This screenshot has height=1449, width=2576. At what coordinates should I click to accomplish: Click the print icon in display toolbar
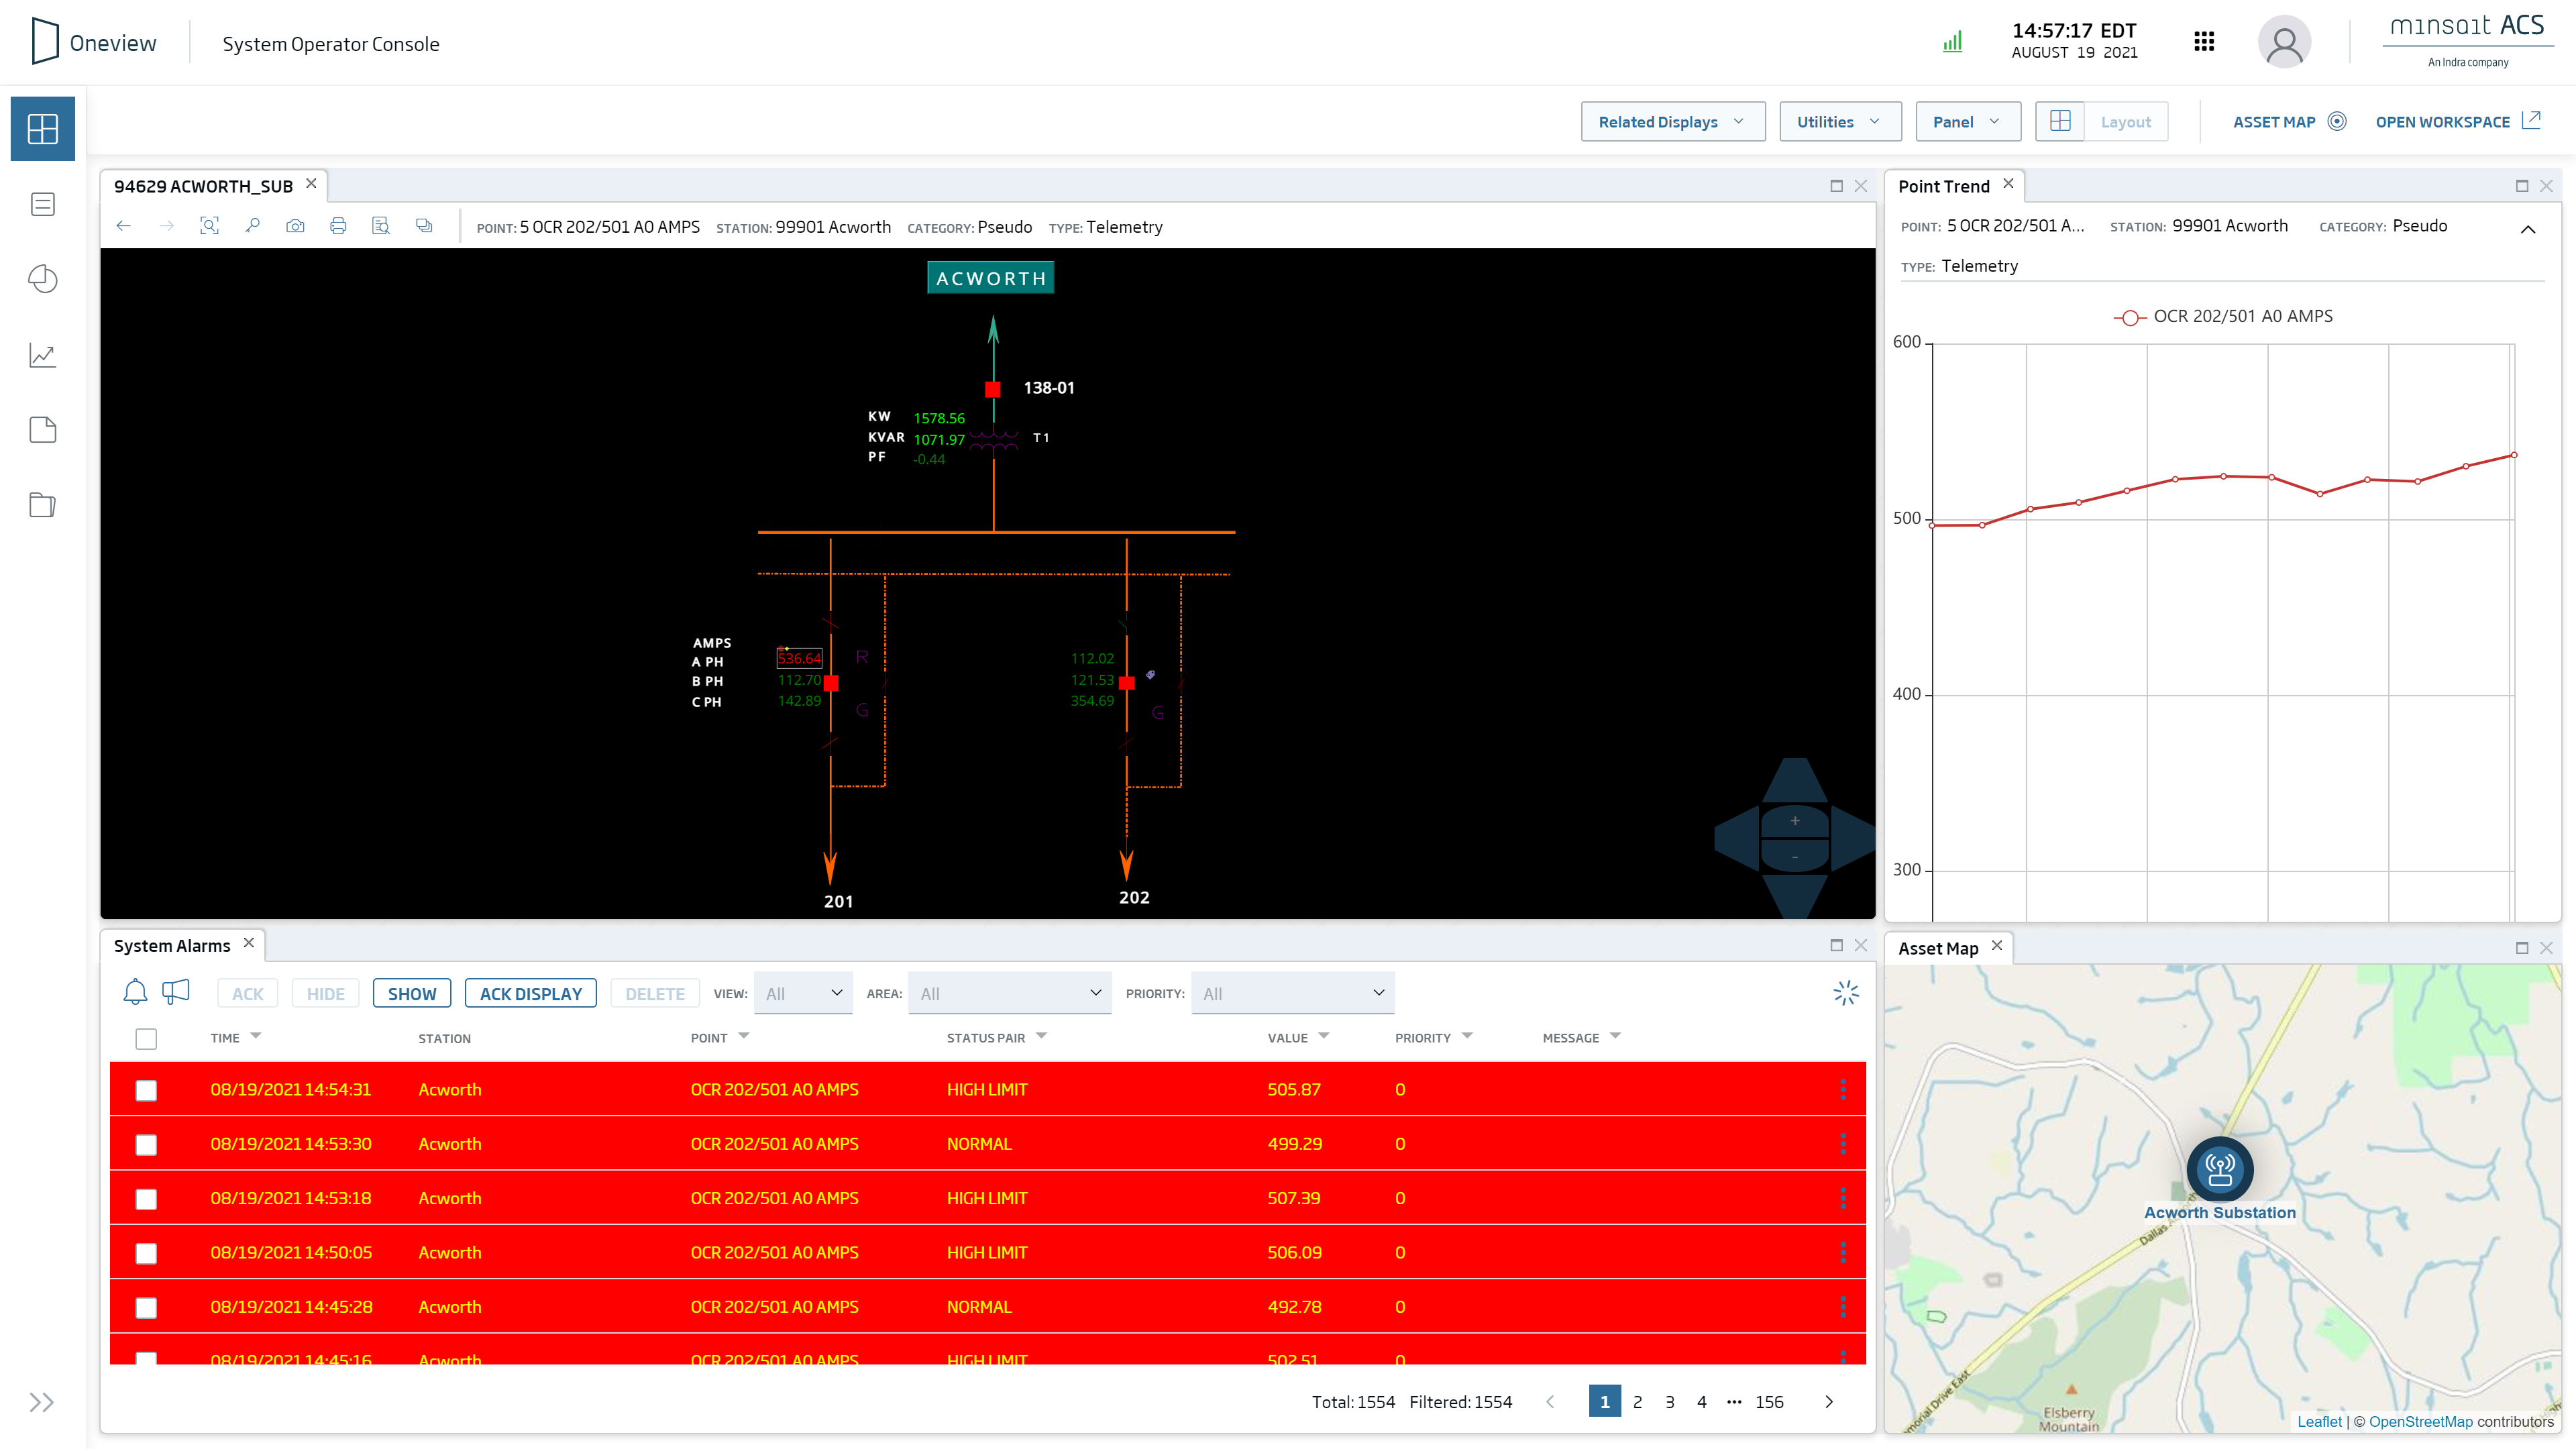[x=338, y=226]
